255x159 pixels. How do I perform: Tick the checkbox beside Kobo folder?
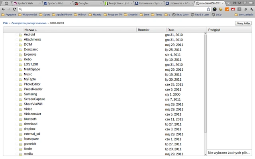[x=17, y=60]
